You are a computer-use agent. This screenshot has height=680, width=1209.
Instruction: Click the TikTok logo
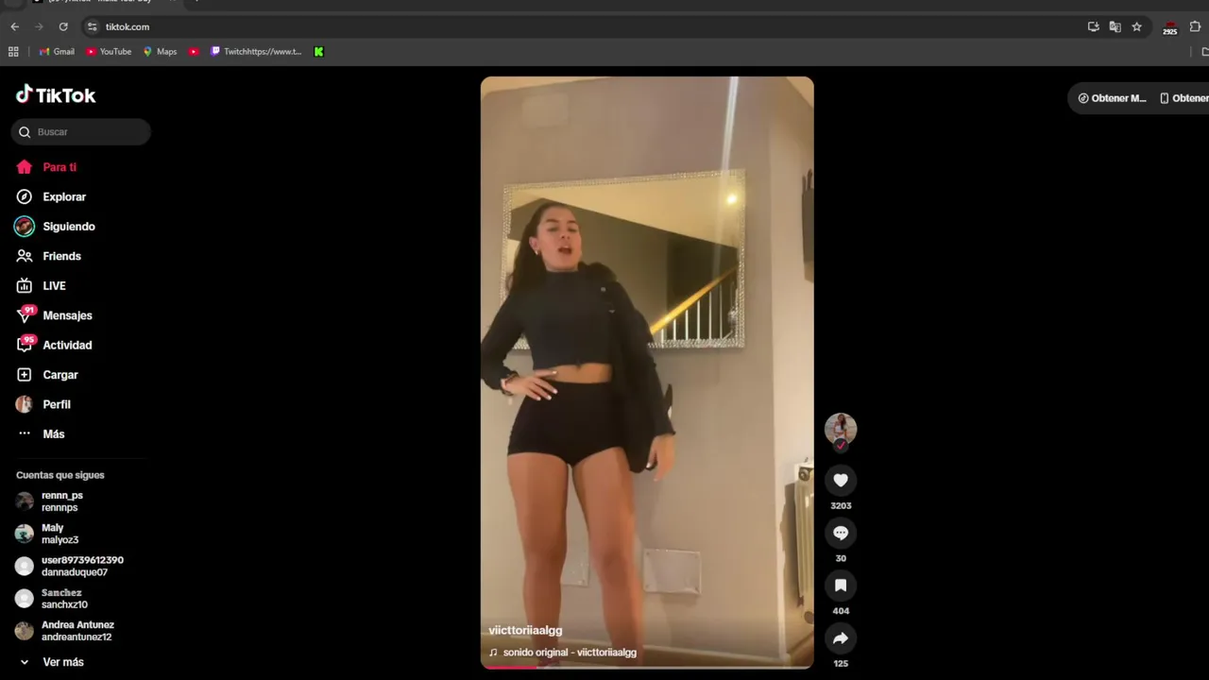pos(56,94)
